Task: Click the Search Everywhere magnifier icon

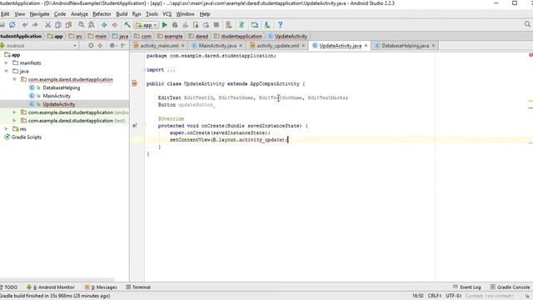Action: pos(527,24)
